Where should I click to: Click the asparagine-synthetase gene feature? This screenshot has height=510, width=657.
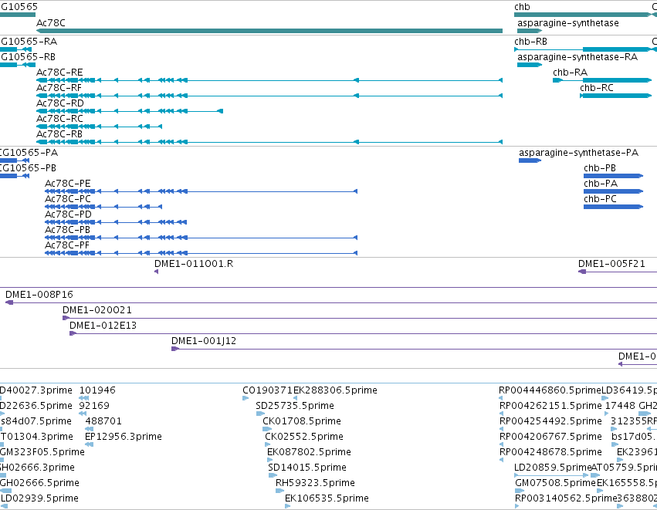[x=529, y=31]
